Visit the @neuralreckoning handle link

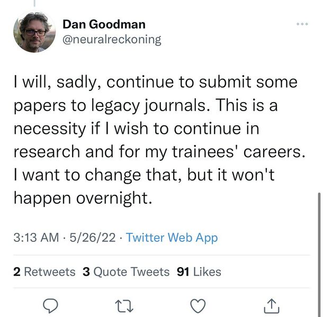(112, 39)
